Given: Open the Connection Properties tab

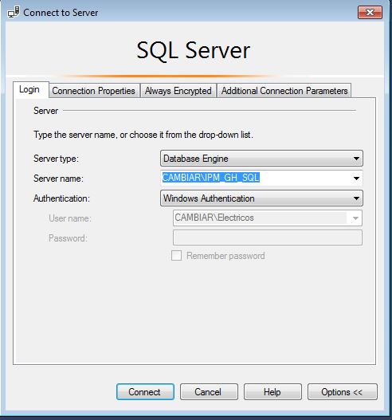Looking at the screenshot, I should [94, 91].
